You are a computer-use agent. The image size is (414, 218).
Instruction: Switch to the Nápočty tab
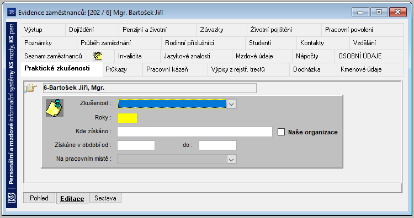click(x=314, y=56)
